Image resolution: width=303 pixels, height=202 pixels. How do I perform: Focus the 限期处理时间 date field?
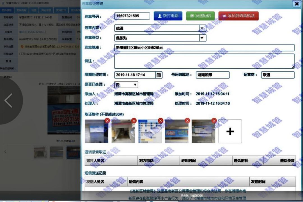(x=135, y=75)
